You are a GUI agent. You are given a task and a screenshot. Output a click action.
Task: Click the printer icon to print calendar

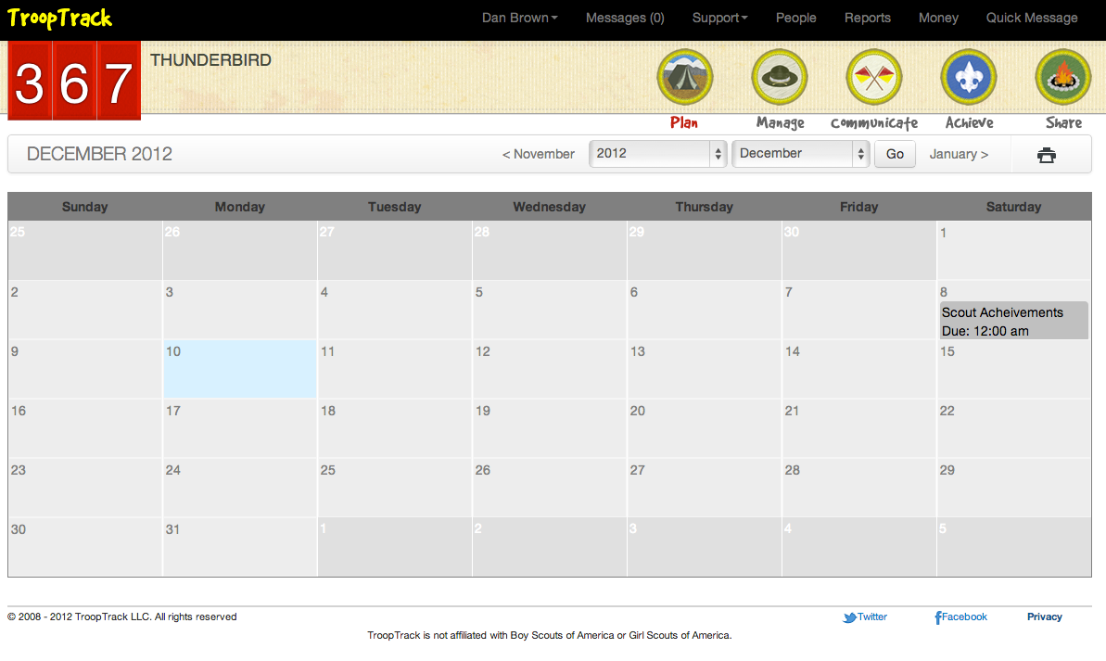pyautogui.click(x=1047, y=155)
